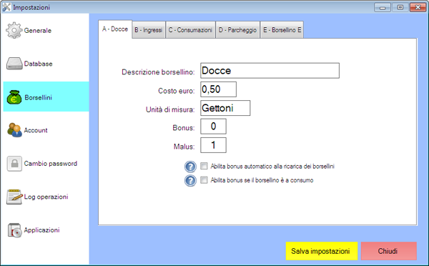Open help for bonus a consumo option
Viewport: 429px width, 266px height.
(x=190, y=181)
